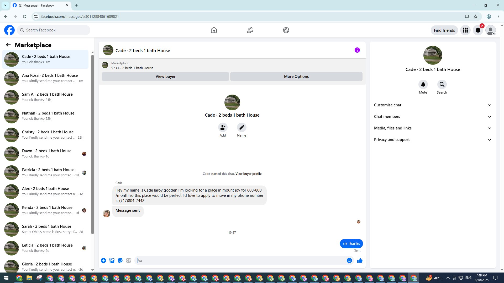Image resolution: width=504 pixels, height=283 pixels.
Task: Open Ana Rosa conversation
Action: click(45, 78)
